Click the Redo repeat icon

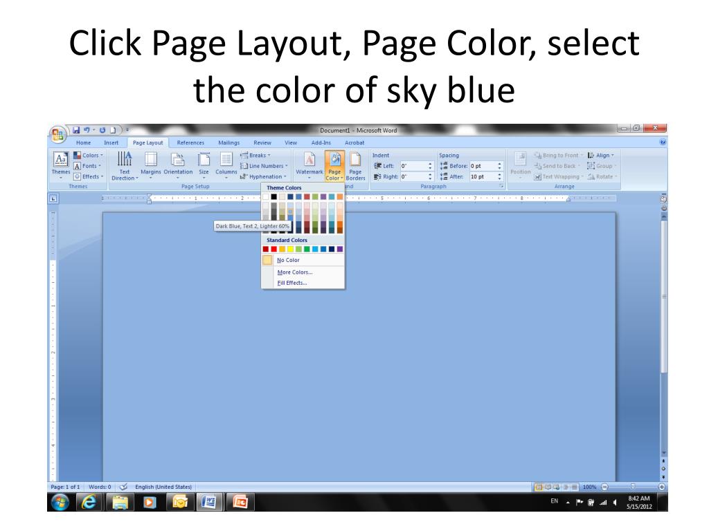tap(102, 130)
